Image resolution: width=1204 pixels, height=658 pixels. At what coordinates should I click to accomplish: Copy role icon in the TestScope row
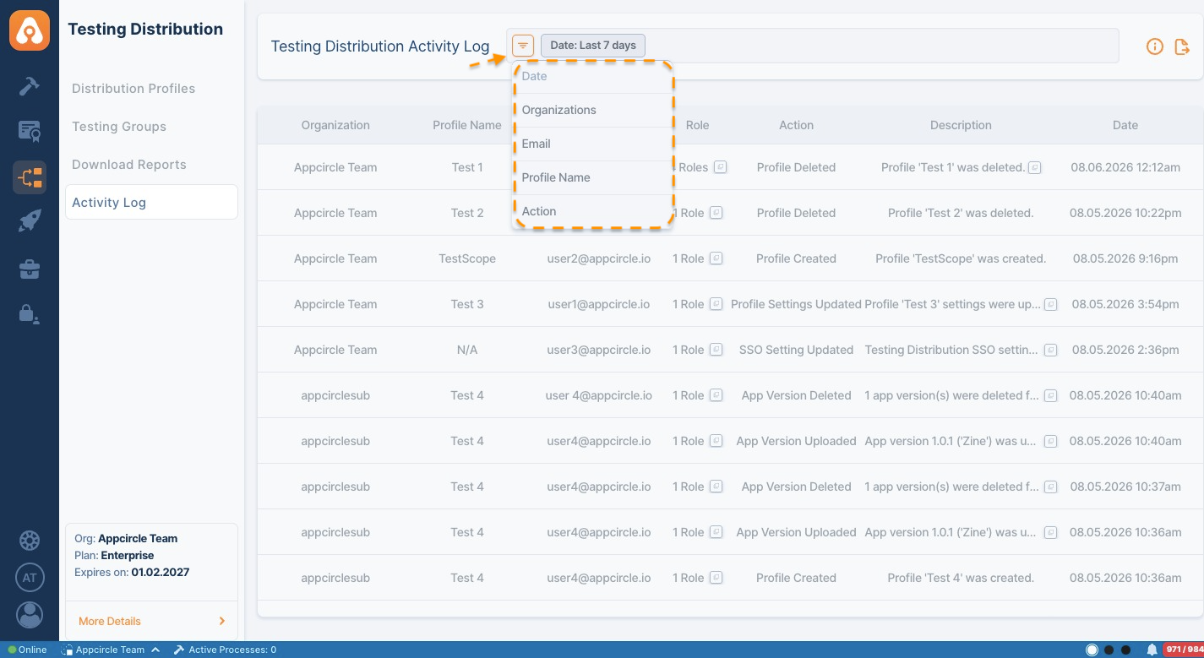point(716,258)
